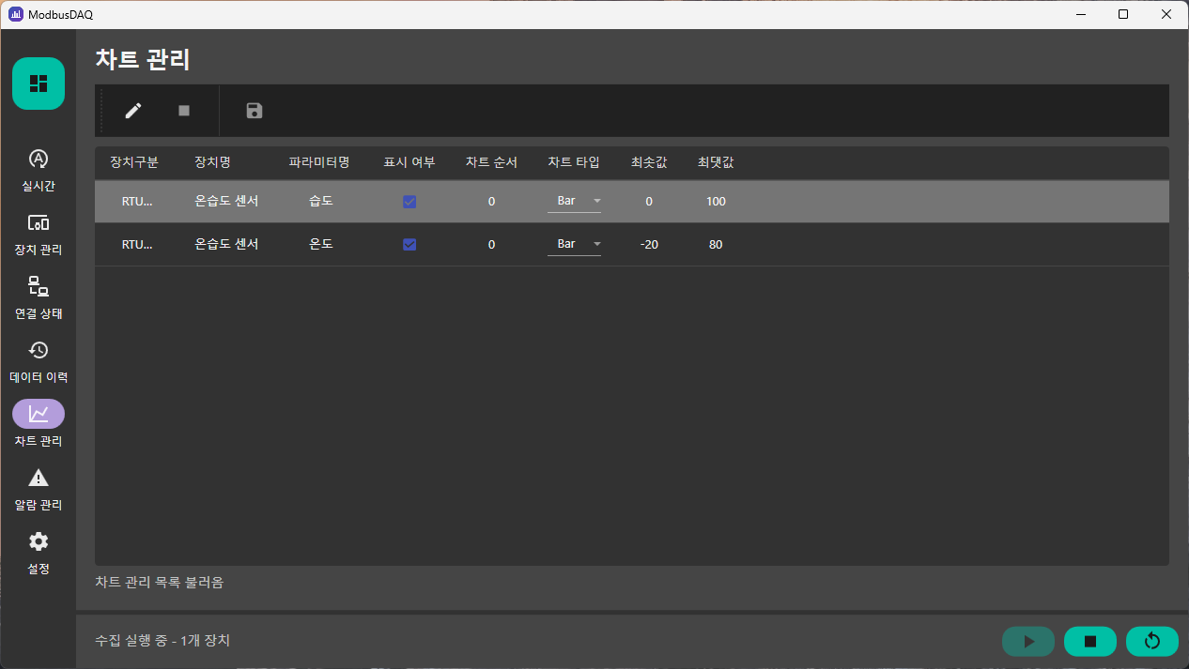Go to 장치 관리 device management
Screen dimensions: 1189x669
click(39, 234)
